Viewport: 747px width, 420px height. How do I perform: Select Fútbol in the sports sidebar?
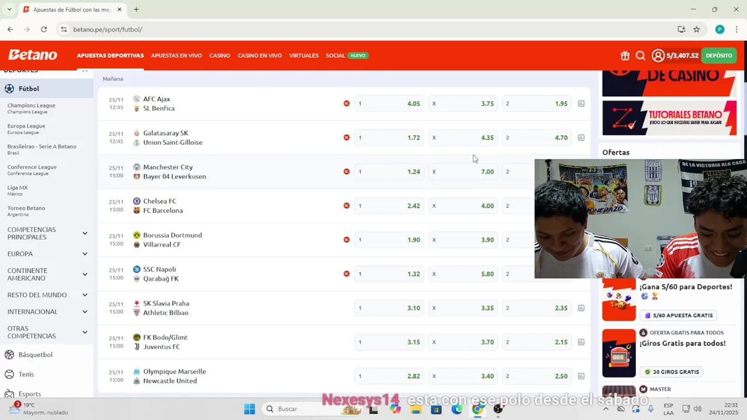click(47, 89)
